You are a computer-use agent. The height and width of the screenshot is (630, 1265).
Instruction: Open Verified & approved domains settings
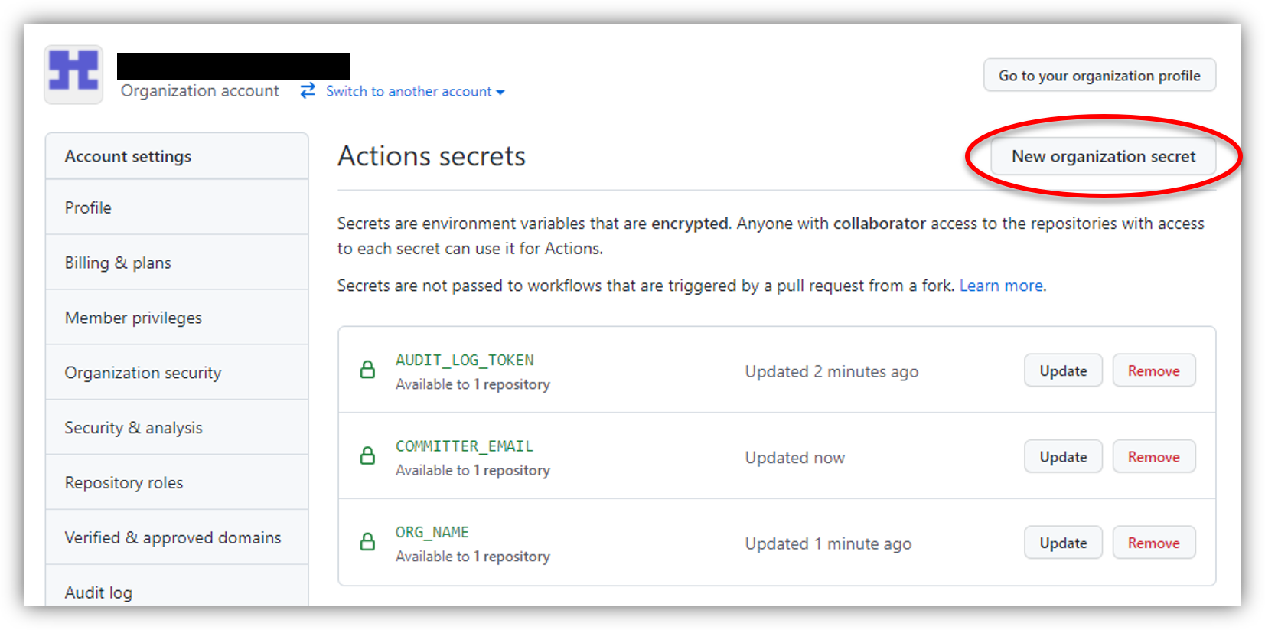[171, 537]
